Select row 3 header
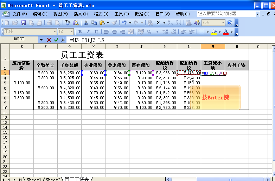The width and height of the screenshot is (275, 181). point(5,73)
